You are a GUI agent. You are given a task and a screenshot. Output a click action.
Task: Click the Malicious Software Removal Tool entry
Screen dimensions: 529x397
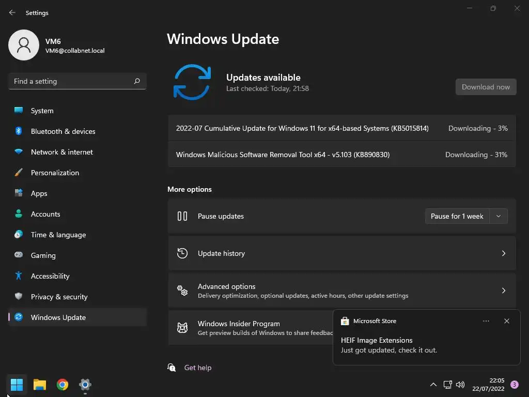coord(342,155)
